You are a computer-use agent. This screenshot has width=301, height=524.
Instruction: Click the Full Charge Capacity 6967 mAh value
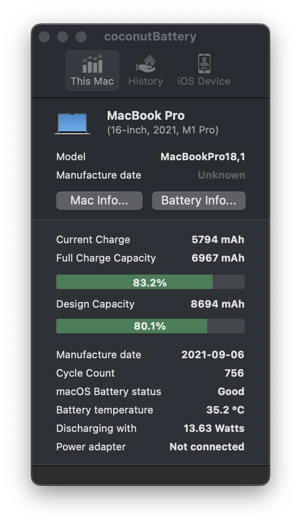click(x=218, y=258)
